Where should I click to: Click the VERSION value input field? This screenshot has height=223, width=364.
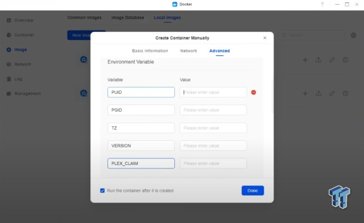click(x=213, y=146)
